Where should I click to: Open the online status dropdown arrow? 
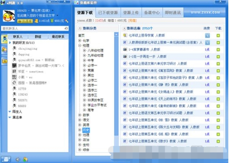click(x=53, y=10)
